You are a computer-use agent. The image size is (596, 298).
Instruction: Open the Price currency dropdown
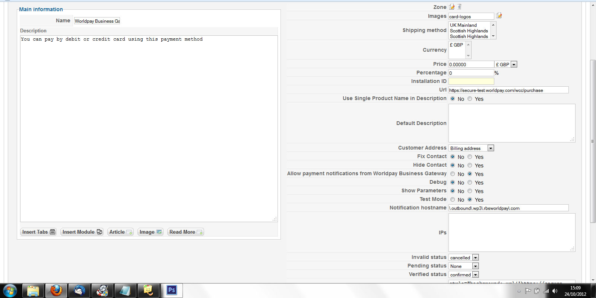click(506, 64)
